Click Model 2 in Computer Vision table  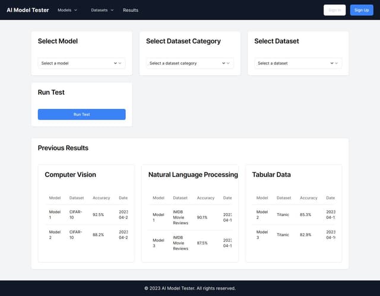[x=55, y=234]
